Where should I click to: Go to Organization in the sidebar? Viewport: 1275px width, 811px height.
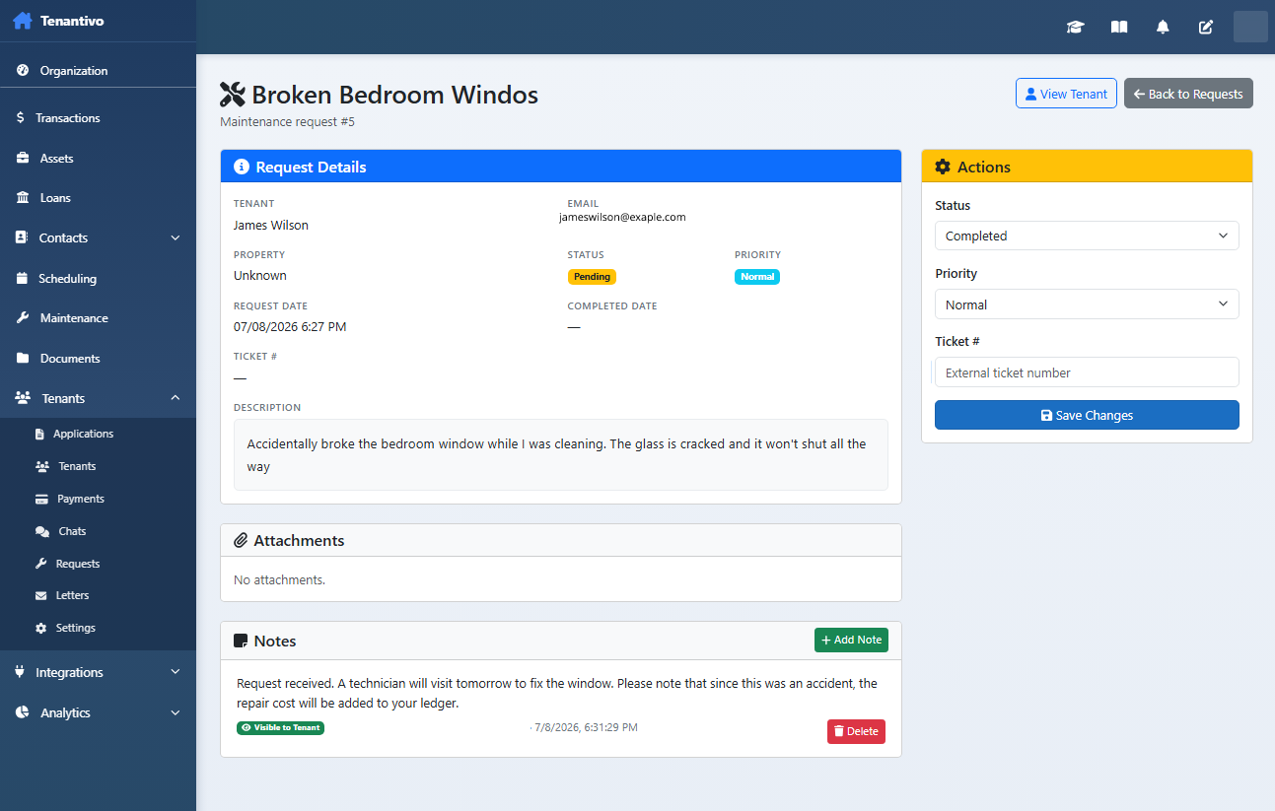[x=74, y=71]
